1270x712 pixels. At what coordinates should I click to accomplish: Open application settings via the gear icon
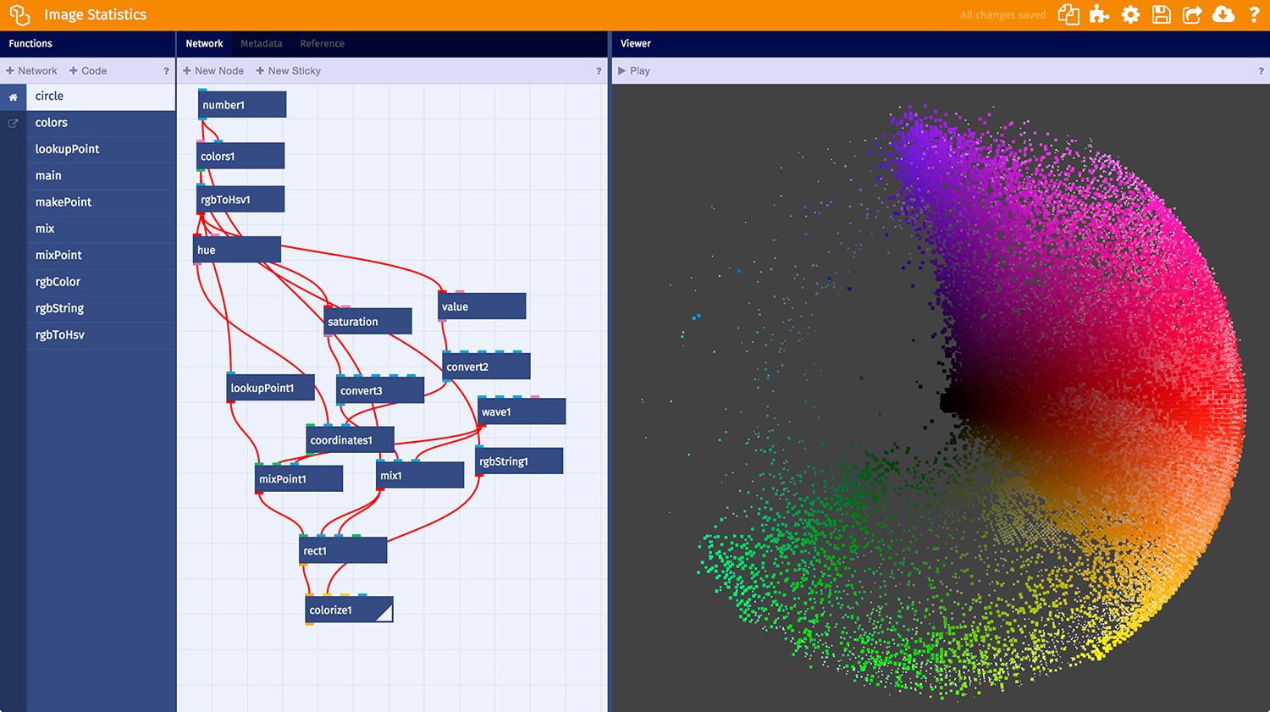pyautogui.click(x=1130, y=14)
